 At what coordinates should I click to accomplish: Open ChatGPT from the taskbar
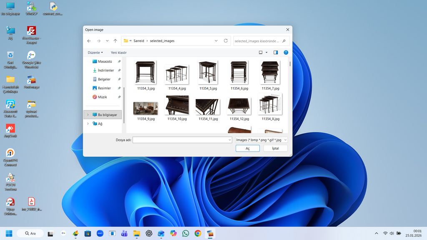149,233
